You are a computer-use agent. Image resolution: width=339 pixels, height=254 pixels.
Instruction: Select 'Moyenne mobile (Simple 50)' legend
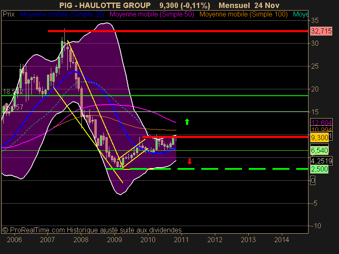point(152,14)
